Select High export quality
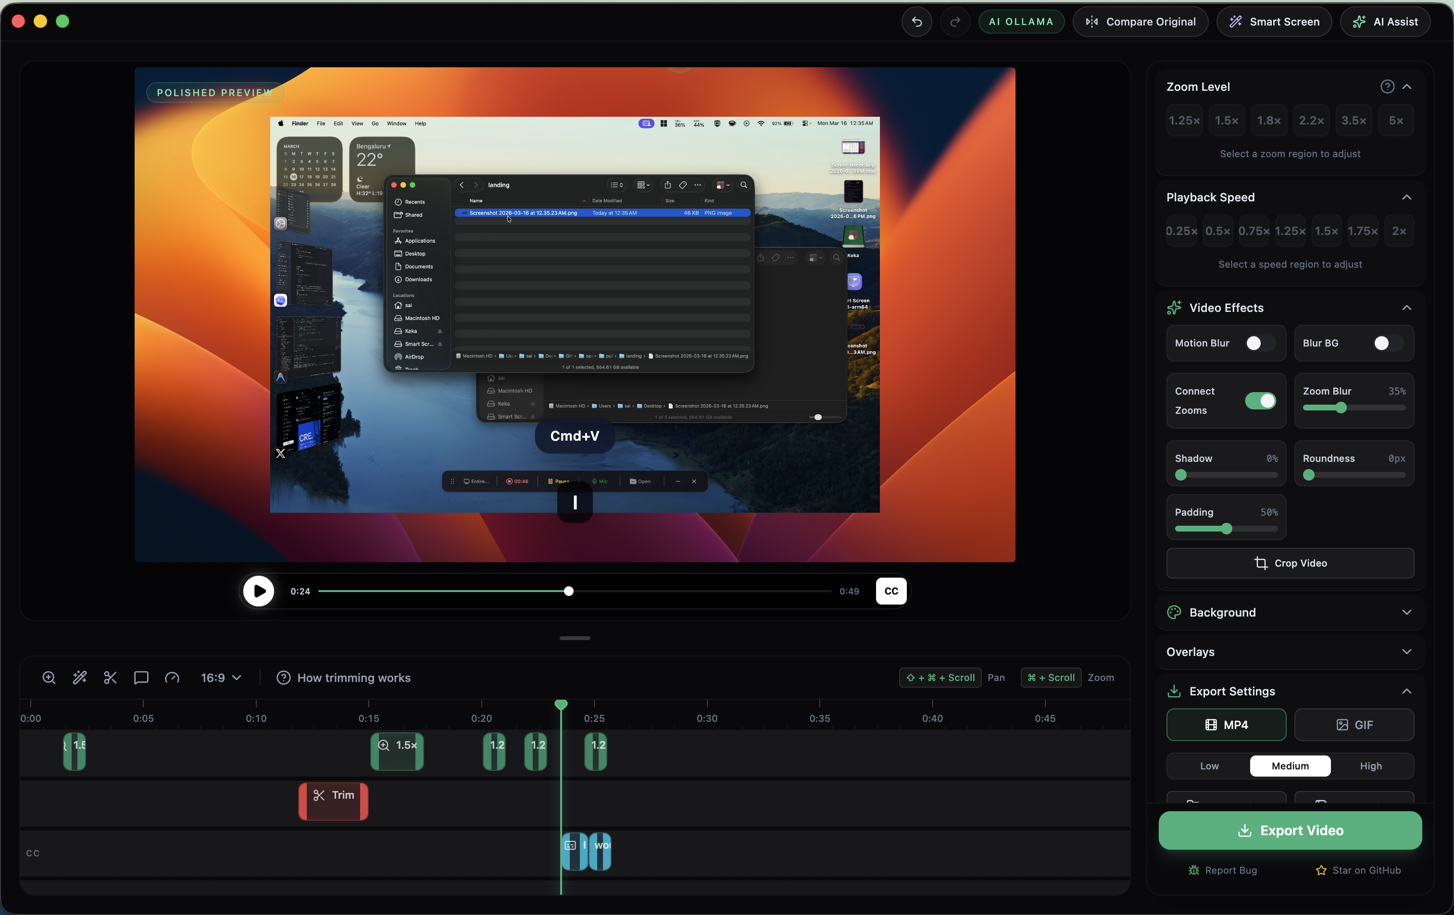The height and width of the screenshot is (915, 1454). coord(1371,766)
